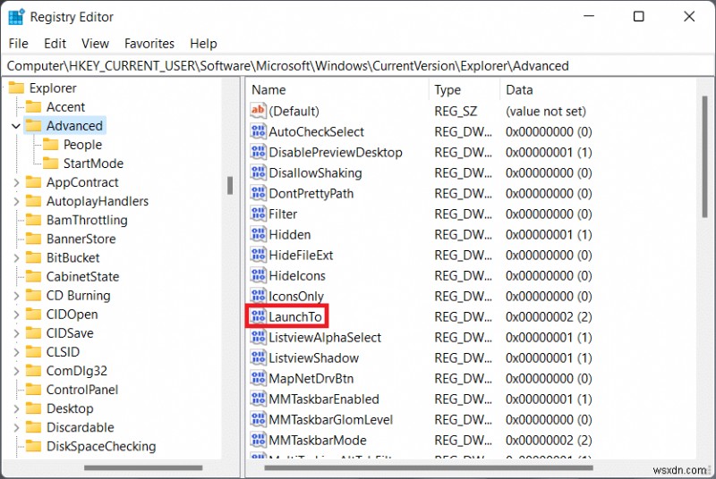Click the HideFileExt DWORD icon

click(x=258, y=255)
